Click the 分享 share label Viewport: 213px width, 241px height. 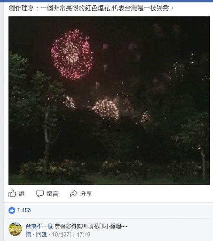86,194
